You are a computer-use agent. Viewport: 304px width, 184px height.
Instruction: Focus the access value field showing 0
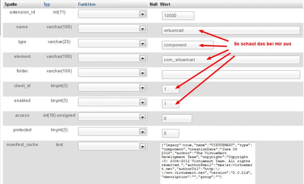pos(176,119)
